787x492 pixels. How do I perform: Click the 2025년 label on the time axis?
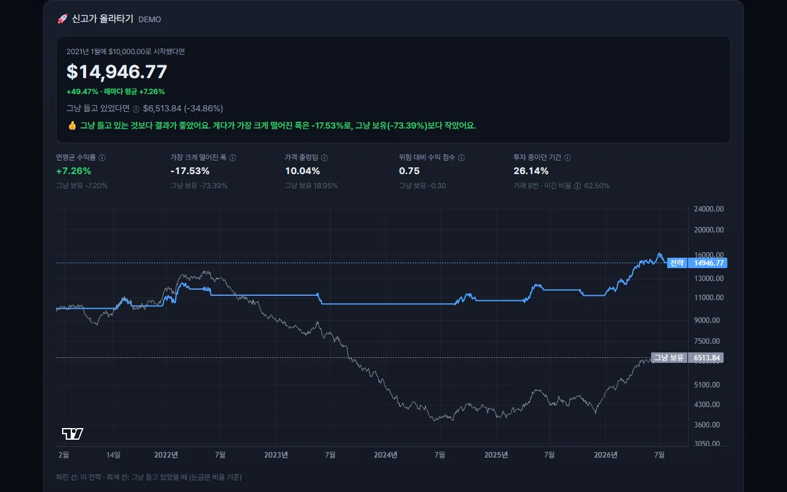coord(496,455)
